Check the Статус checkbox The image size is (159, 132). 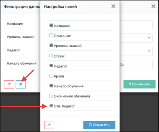51,55
